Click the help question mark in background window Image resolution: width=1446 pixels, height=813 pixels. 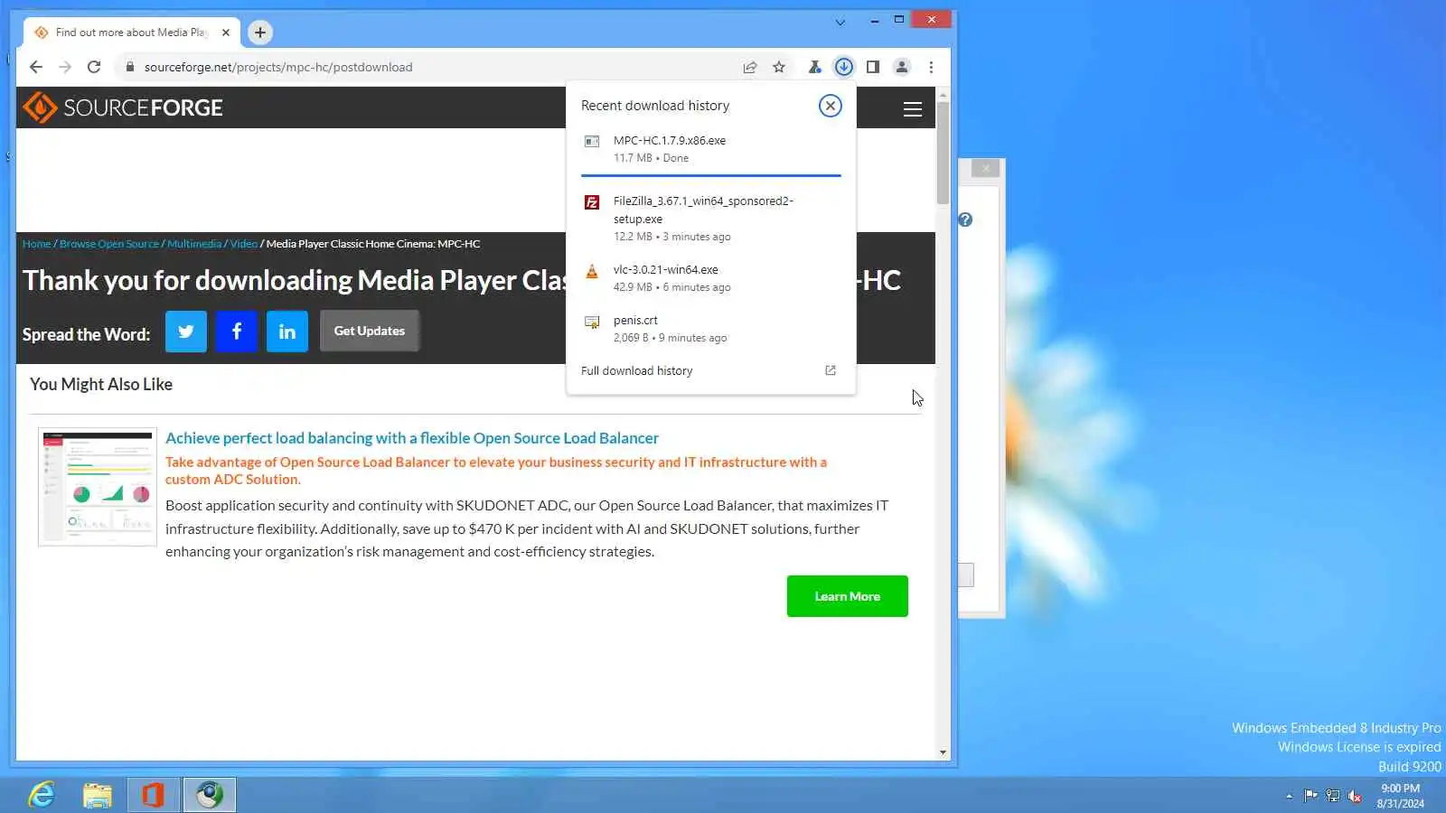(x=965, y=220)
